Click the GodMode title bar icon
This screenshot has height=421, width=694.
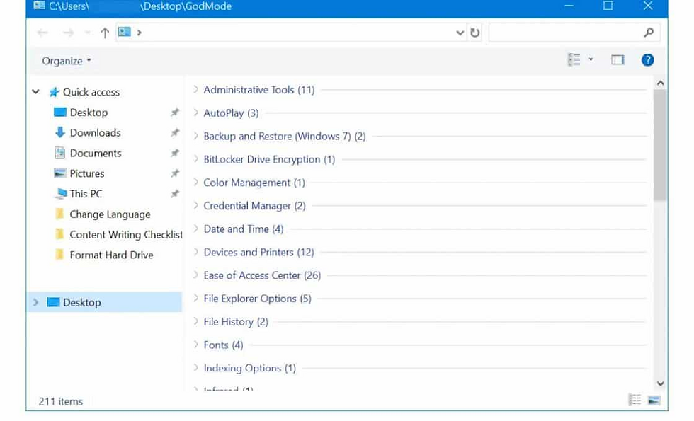39,6
